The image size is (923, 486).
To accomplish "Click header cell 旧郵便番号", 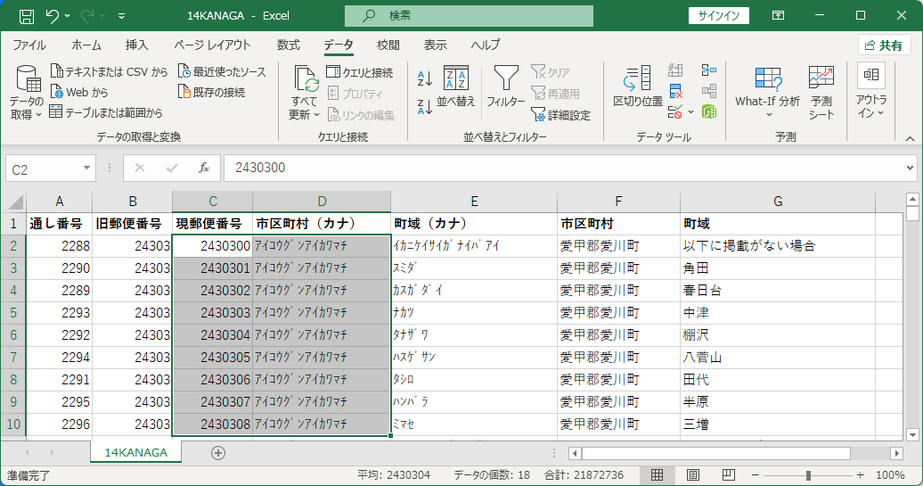I will (x=132, y=224).
